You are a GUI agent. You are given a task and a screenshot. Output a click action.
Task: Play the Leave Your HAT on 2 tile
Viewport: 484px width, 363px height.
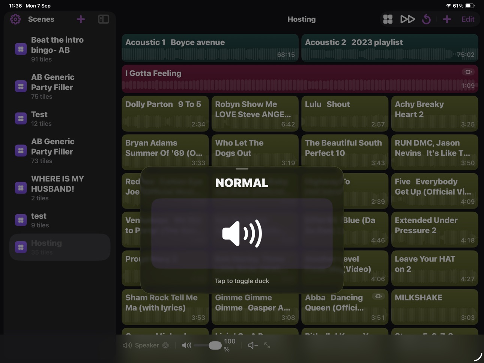(x=435, y=268)
